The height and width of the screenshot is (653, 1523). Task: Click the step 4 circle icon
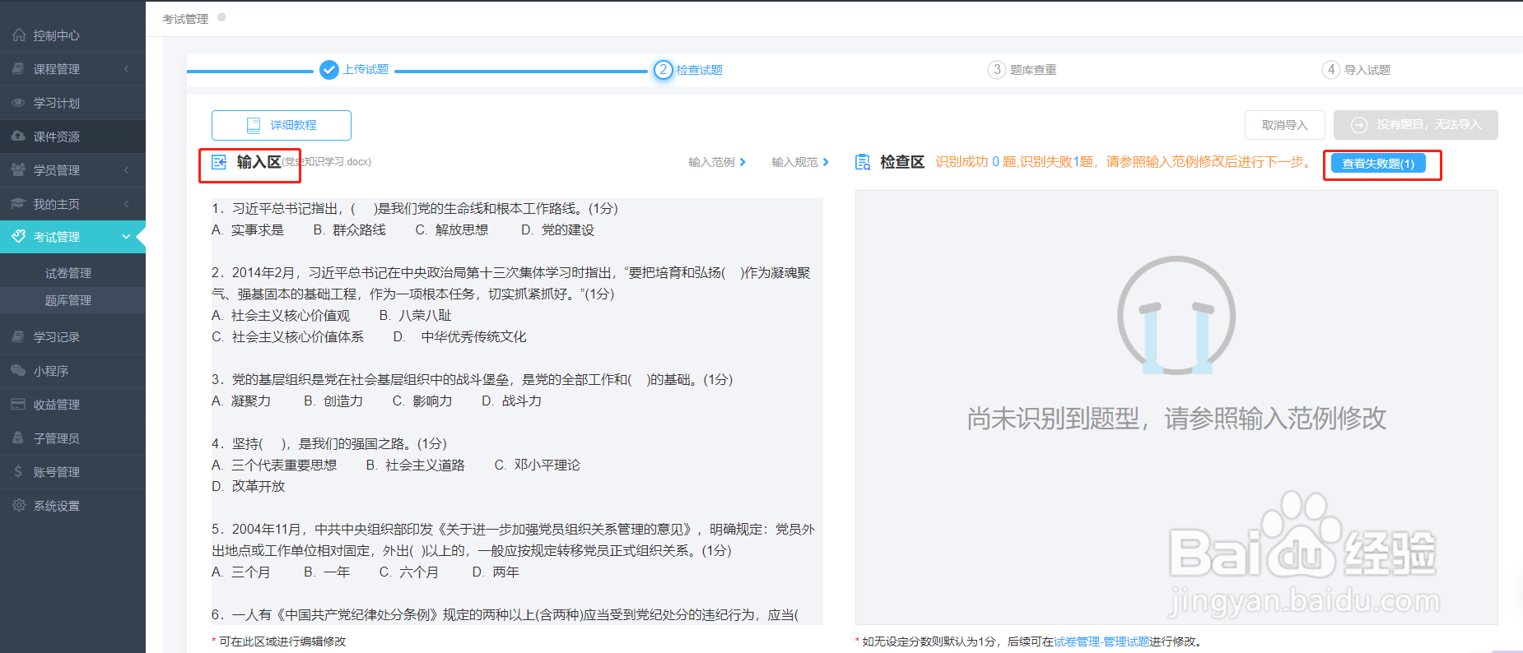(x=1331, y=70)
